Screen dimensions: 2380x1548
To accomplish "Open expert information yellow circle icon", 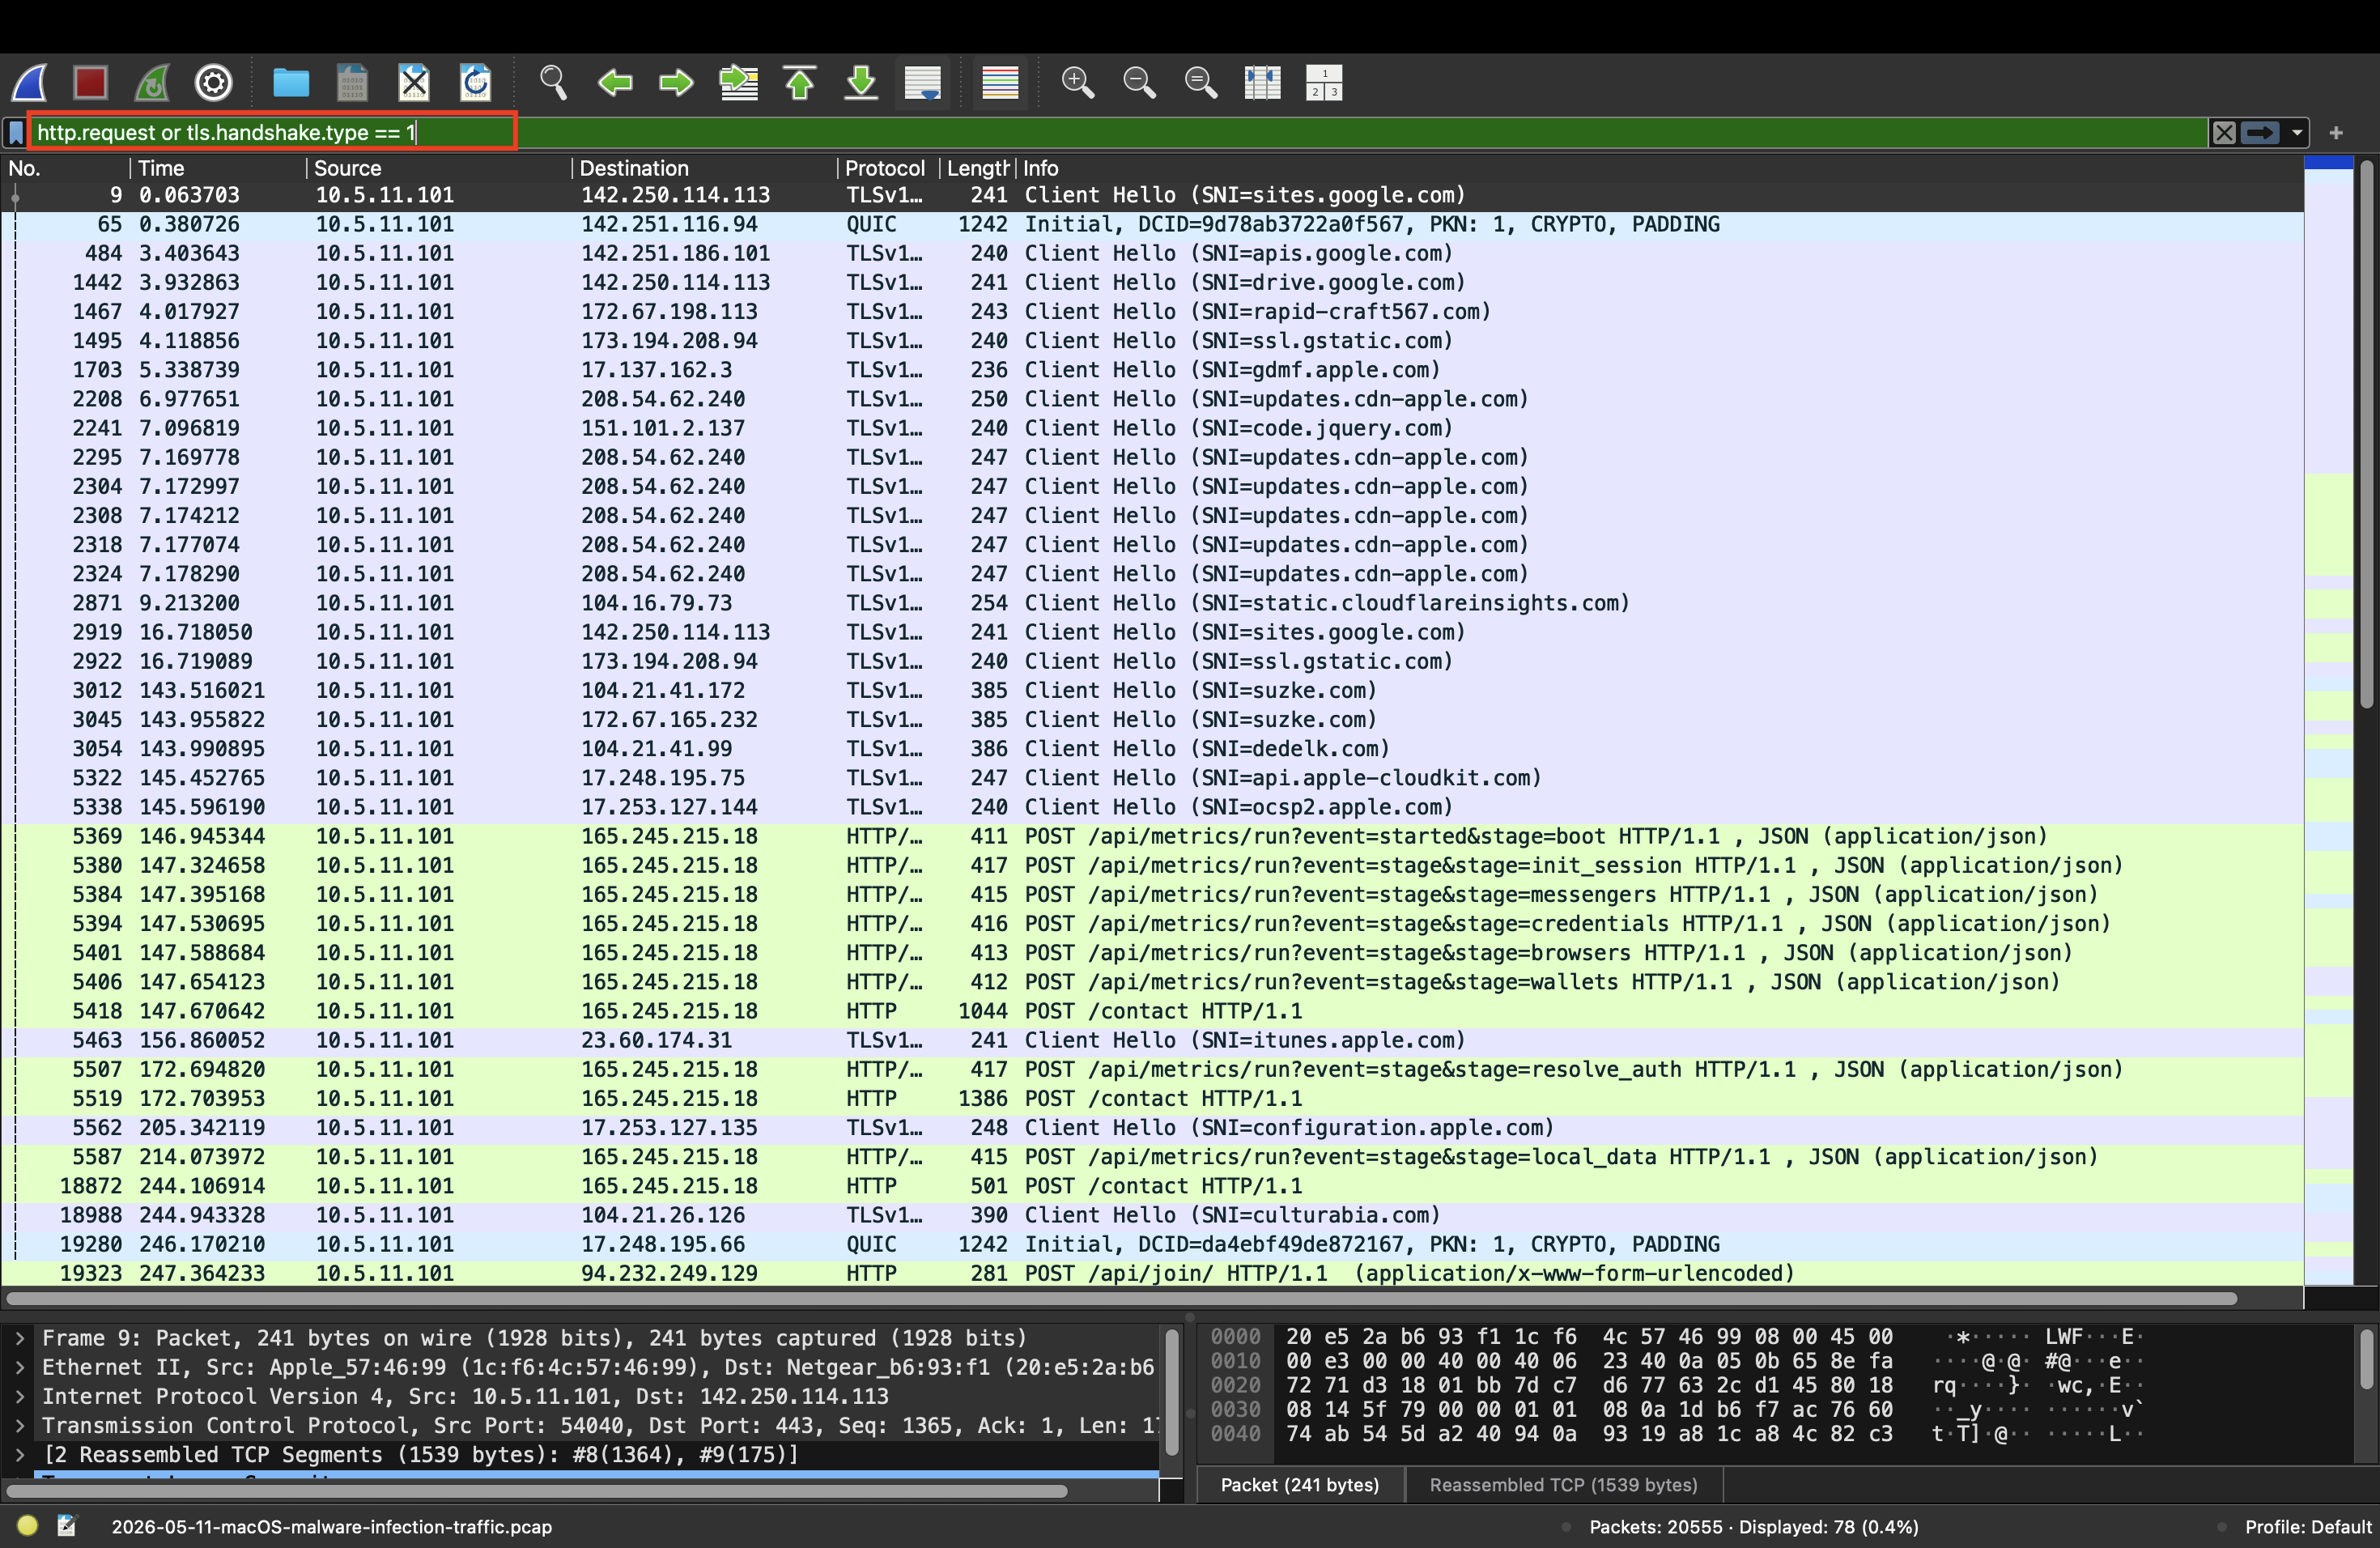I will 27,1526.
